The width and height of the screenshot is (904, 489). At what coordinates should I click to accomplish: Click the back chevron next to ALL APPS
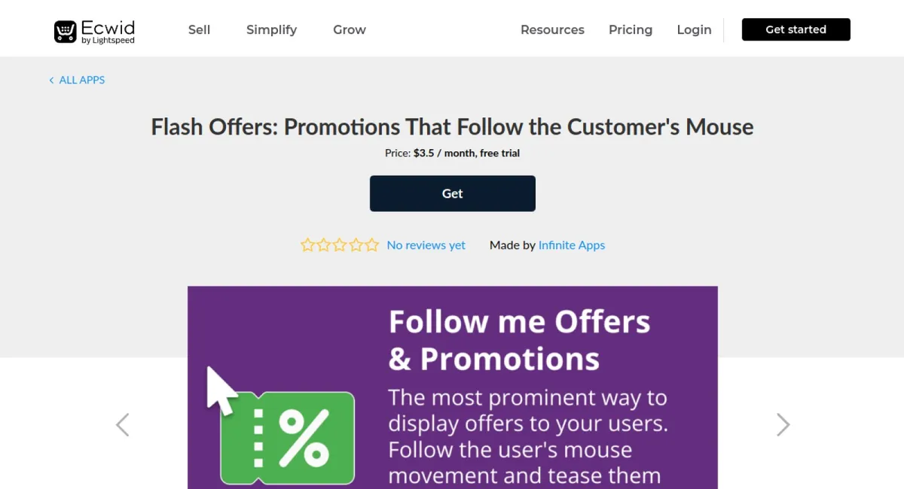[50, 80]
